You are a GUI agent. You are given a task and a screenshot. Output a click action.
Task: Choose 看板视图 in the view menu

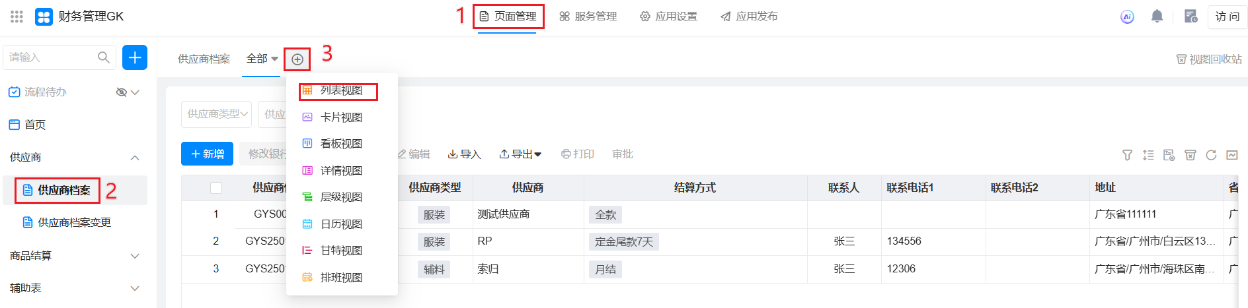tap(340, 144)
